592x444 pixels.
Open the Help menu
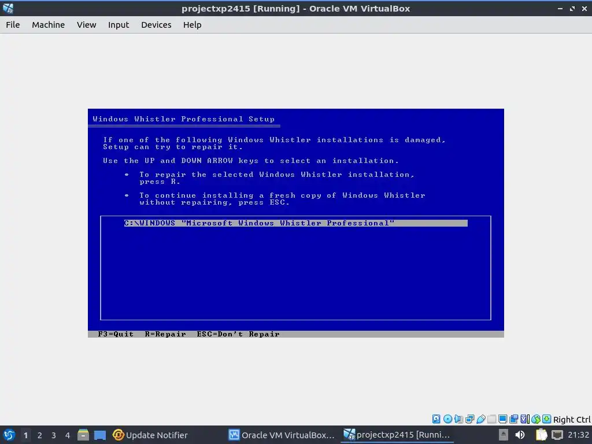[x=192, y=25]
